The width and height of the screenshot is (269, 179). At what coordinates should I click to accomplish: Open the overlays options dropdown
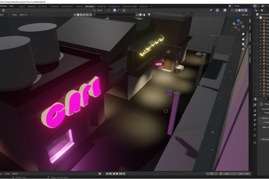(228, 10)
